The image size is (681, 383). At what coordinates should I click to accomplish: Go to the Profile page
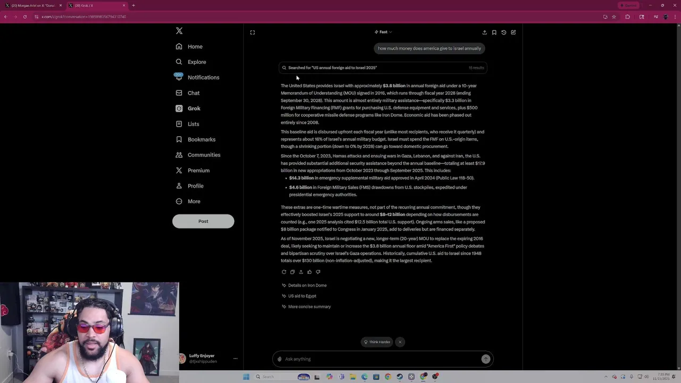(x=189, y=186)
